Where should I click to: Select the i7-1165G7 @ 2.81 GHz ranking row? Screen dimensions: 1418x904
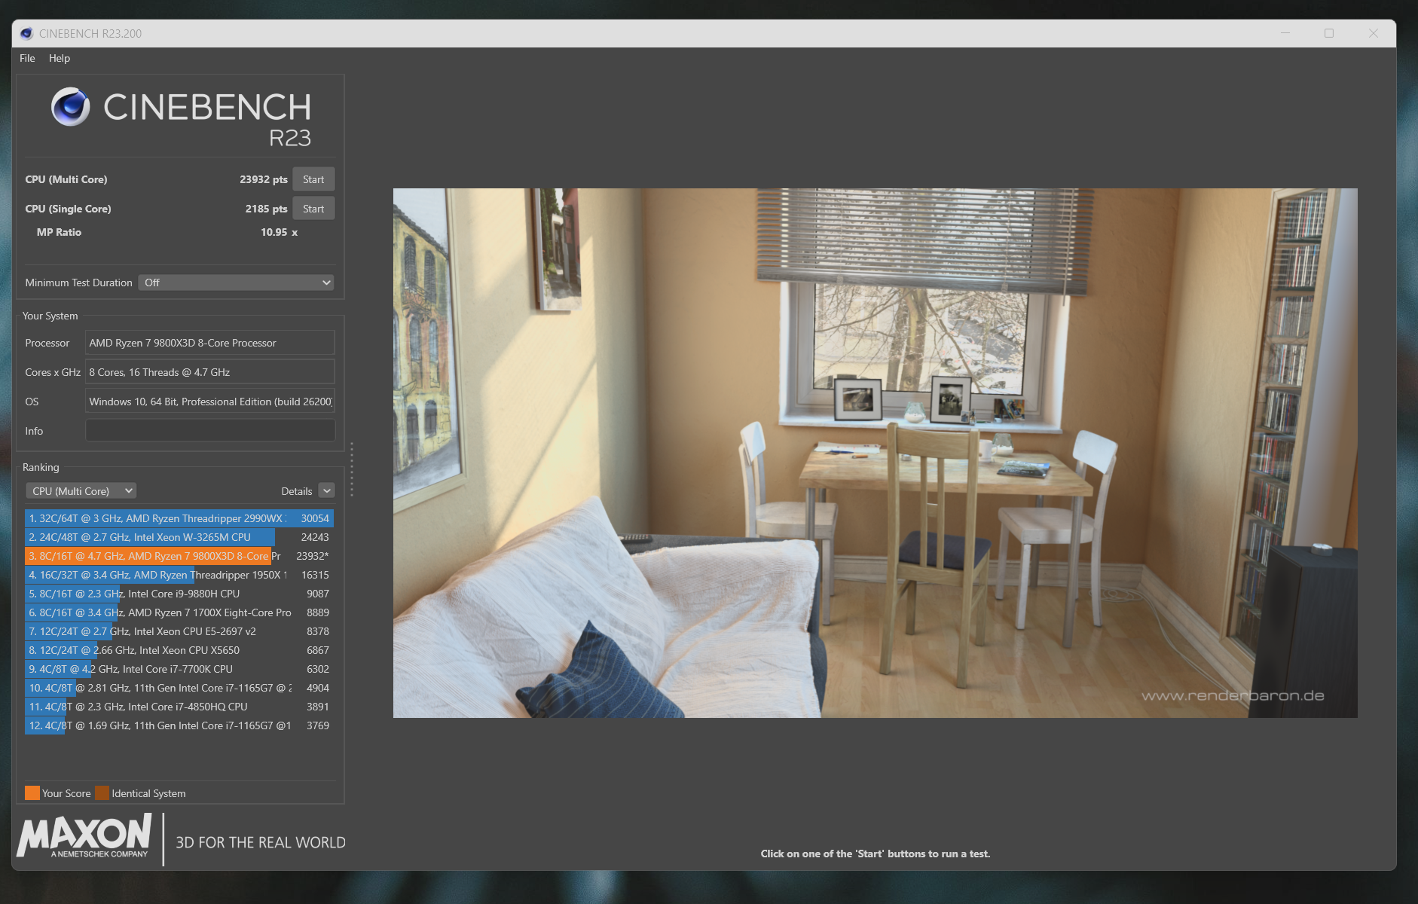coord(179,688)
